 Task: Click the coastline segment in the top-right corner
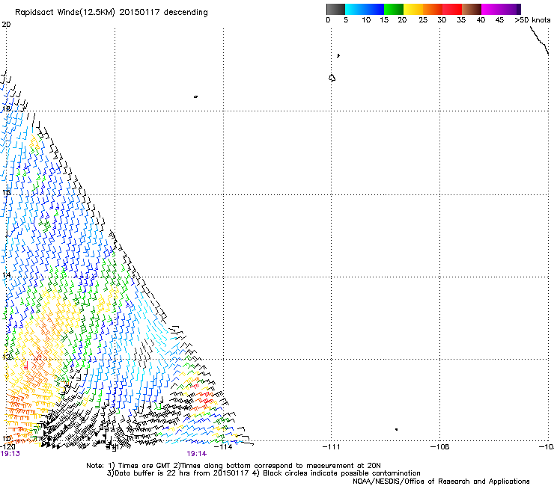[539, 40]
